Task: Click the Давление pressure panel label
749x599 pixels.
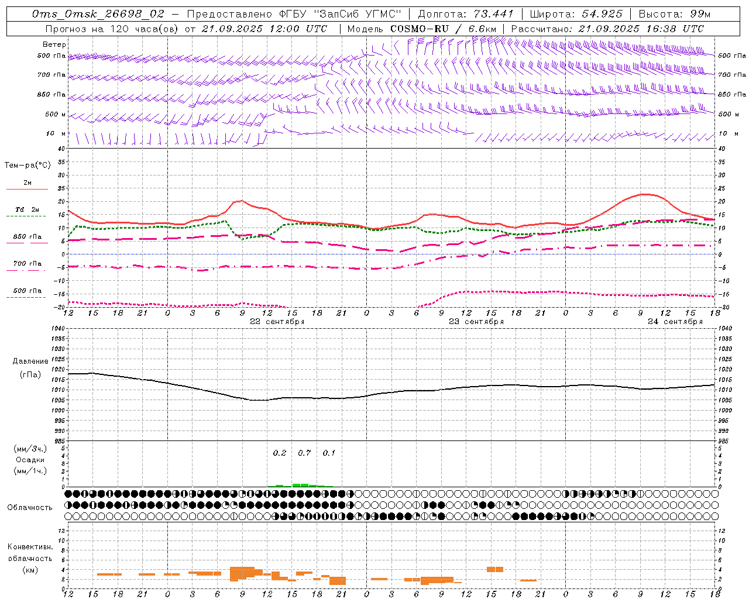Action: (30, 362)
